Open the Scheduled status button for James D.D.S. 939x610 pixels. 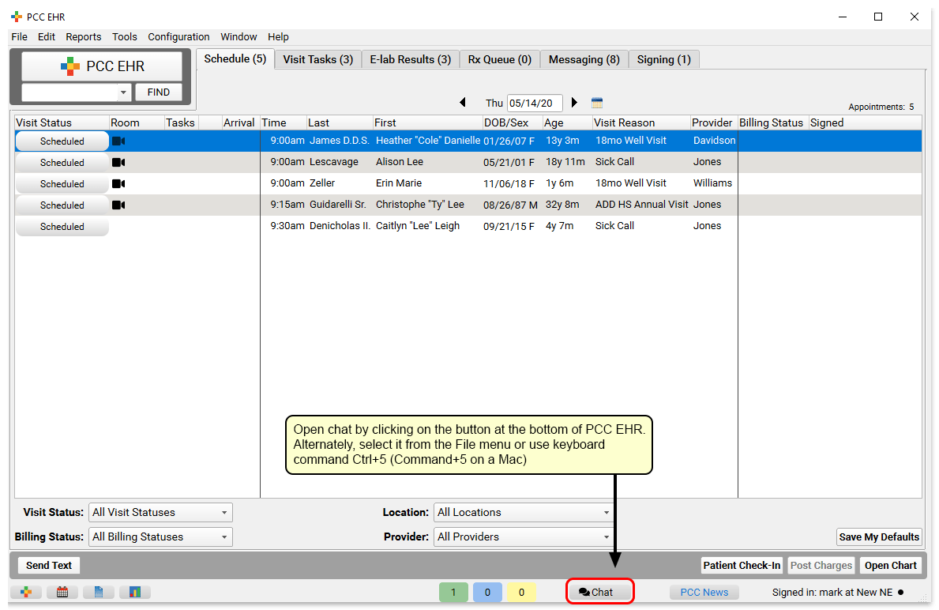tap(62, 141)
